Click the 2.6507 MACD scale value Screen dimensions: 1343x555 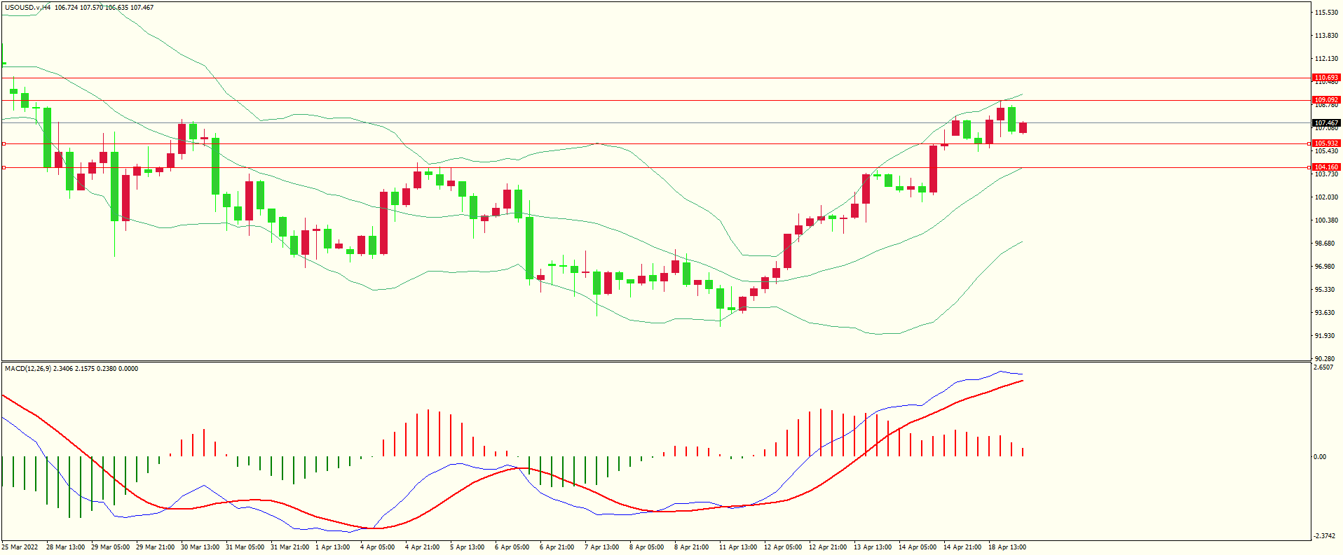point(1324,367)
